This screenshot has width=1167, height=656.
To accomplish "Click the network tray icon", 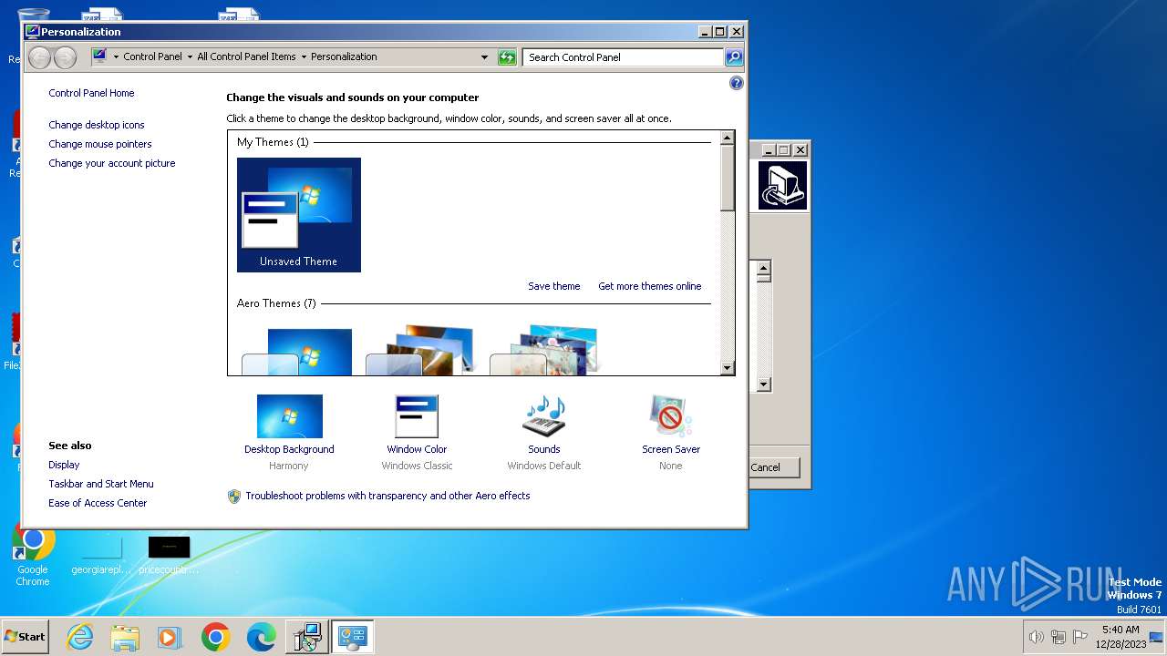I will pos(1059,637).
